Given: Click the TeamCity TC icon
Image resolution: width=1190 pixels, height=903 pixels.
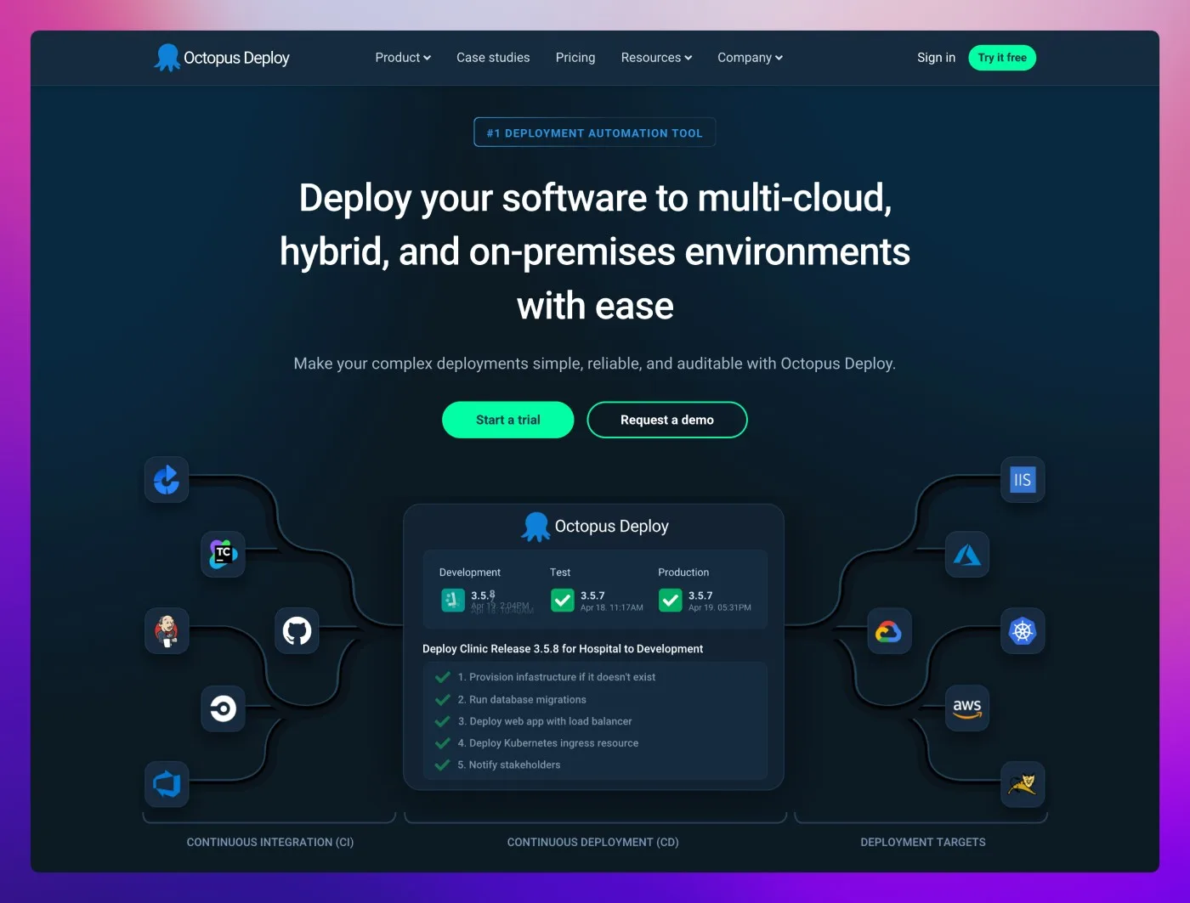Looking at the screenshot, I should coord(223,554).
